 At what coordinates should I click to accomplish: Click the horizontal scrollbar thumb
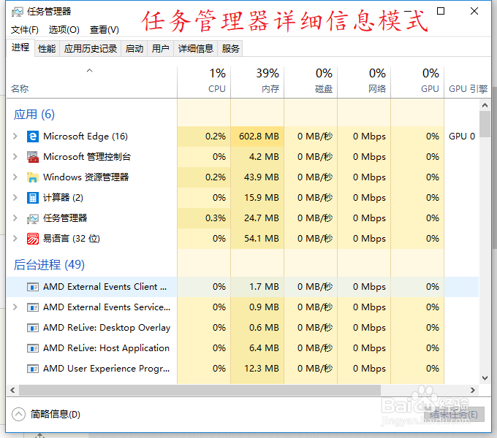tap(200, 391)
